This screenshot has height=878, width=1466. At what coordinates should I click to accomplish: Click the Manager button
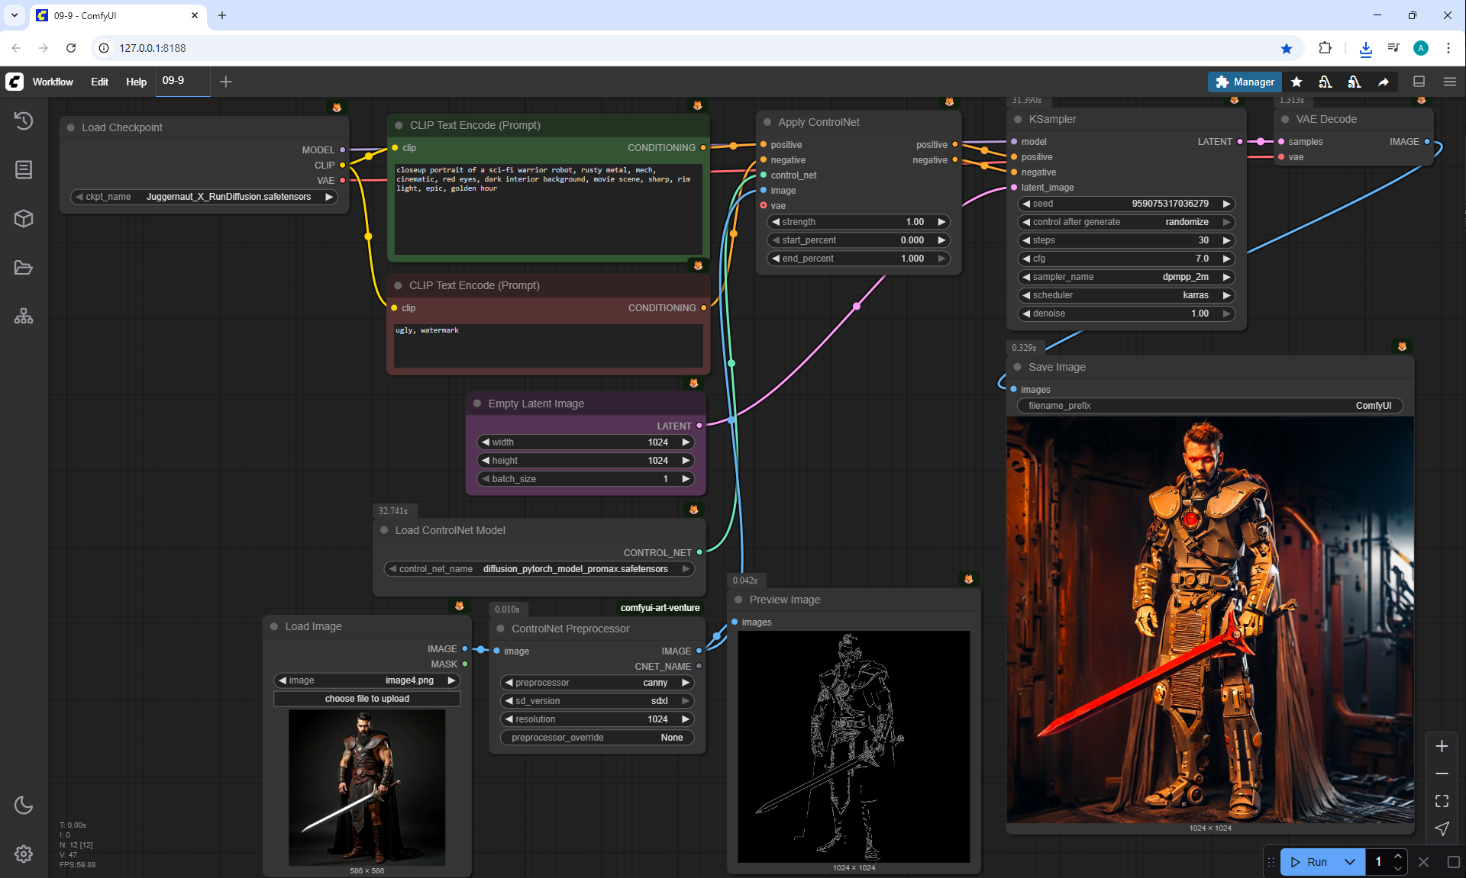(1245, 82)
